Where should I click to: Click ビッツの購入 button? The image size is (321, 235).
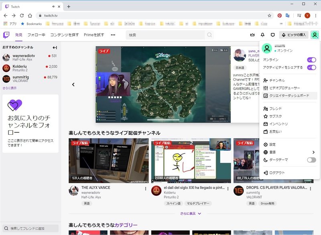pos(294,35)
